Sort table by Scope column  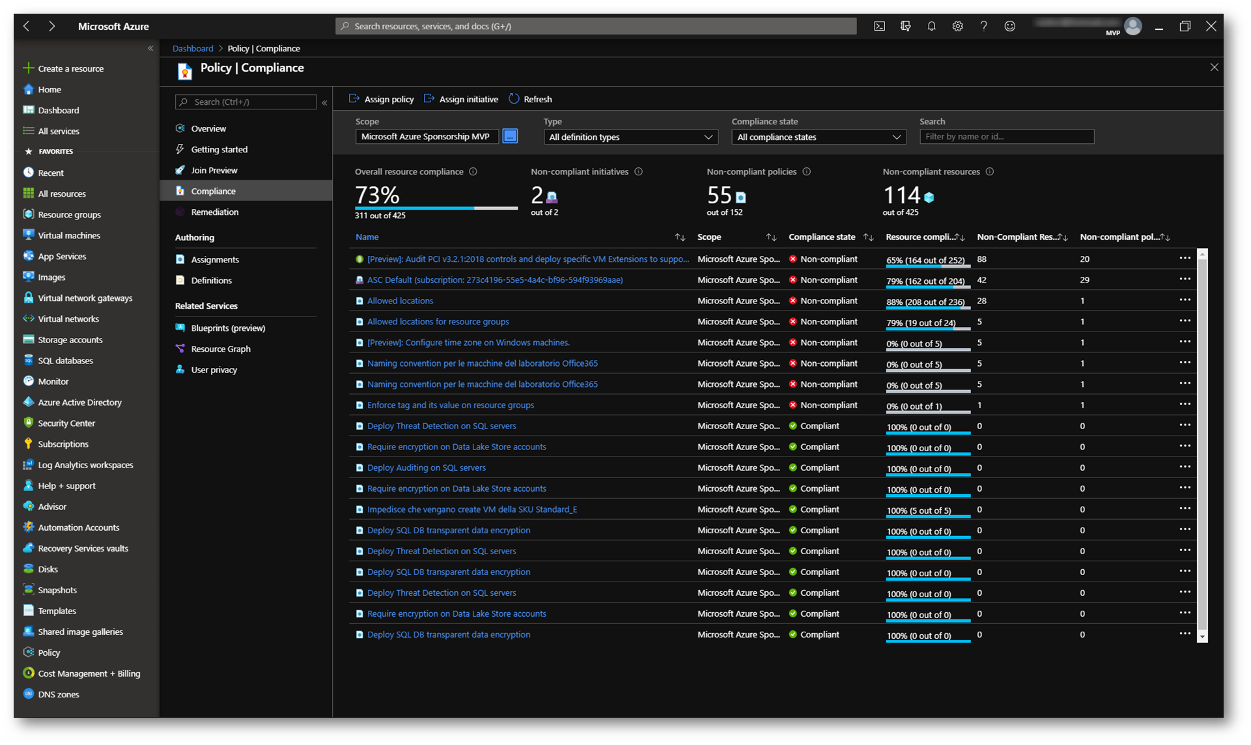coord(771,237)
